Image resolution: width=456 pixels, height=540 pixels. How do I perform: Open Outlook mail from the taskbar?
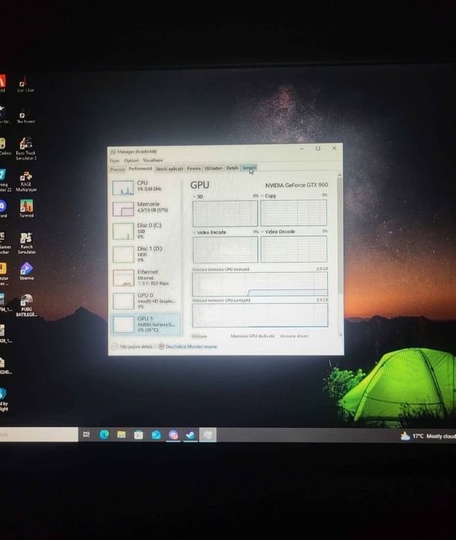click(156, 435)
